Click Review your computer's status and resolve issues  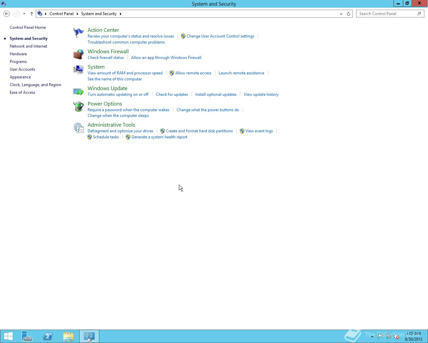(x=131, y=36)
